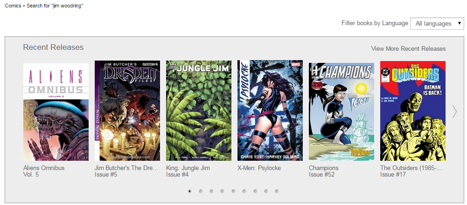
Task: Open Champions Issue #52 cover
Action: pyautogui.click(x=342, y=111)
